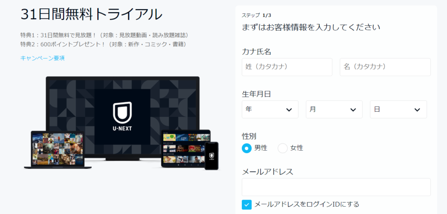Click the 生年月日 field label
This screenshot has width=447, height=214.
[257, 94]
